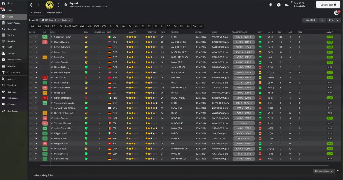
Task: Tick the selected circle for Mats Hummels
Action: [31, 83]
